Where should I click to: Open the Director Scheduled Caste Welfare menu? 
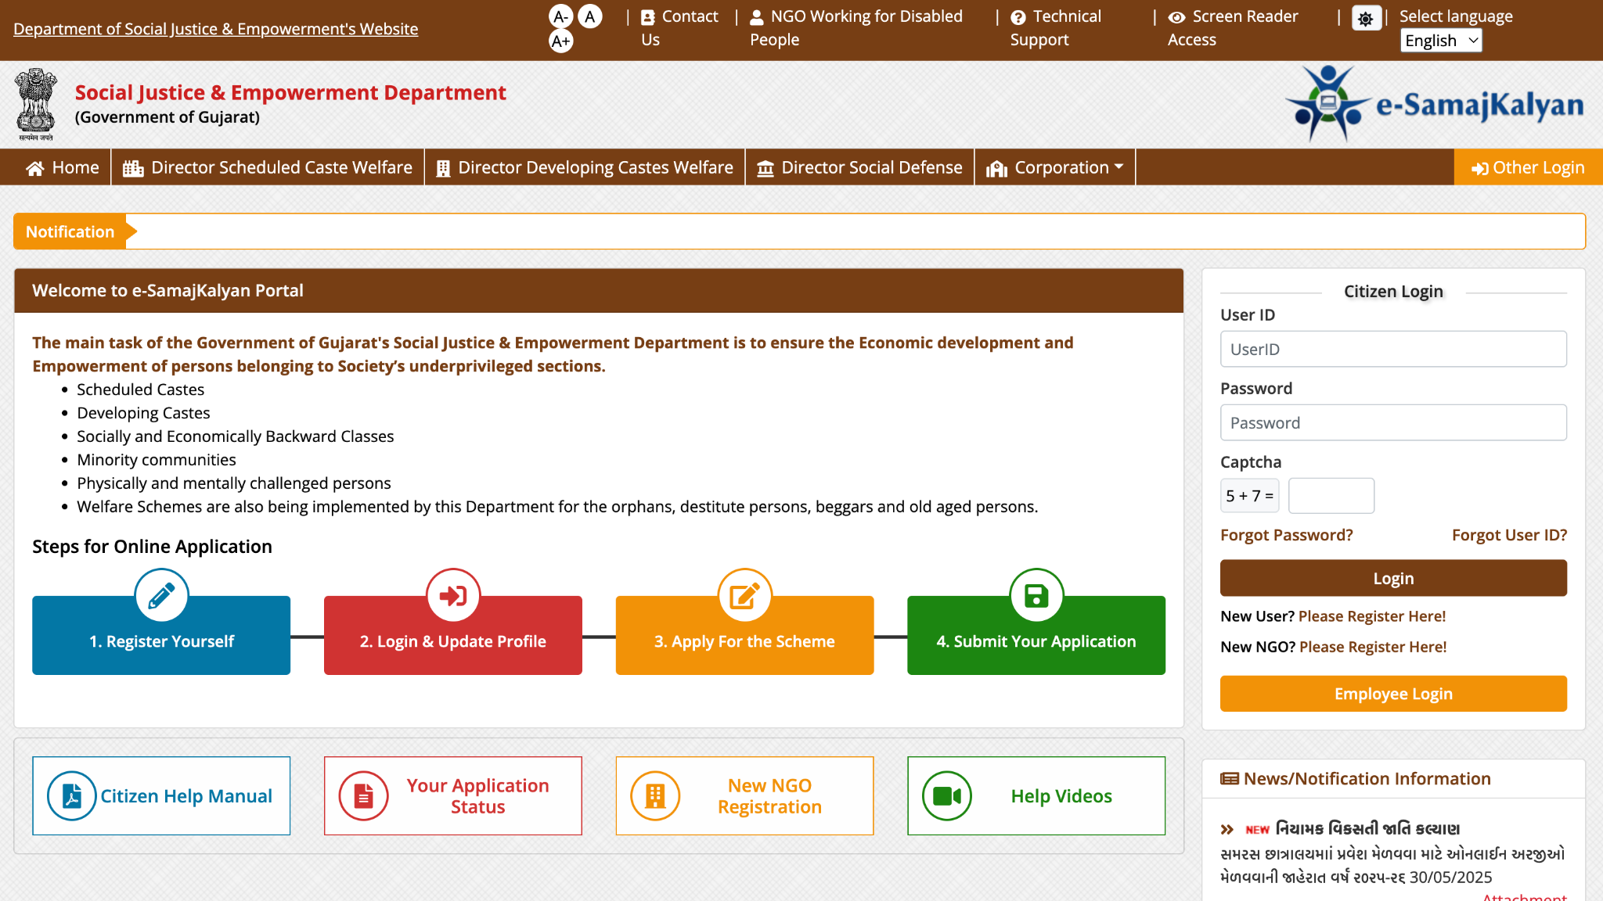pos(267,167)
